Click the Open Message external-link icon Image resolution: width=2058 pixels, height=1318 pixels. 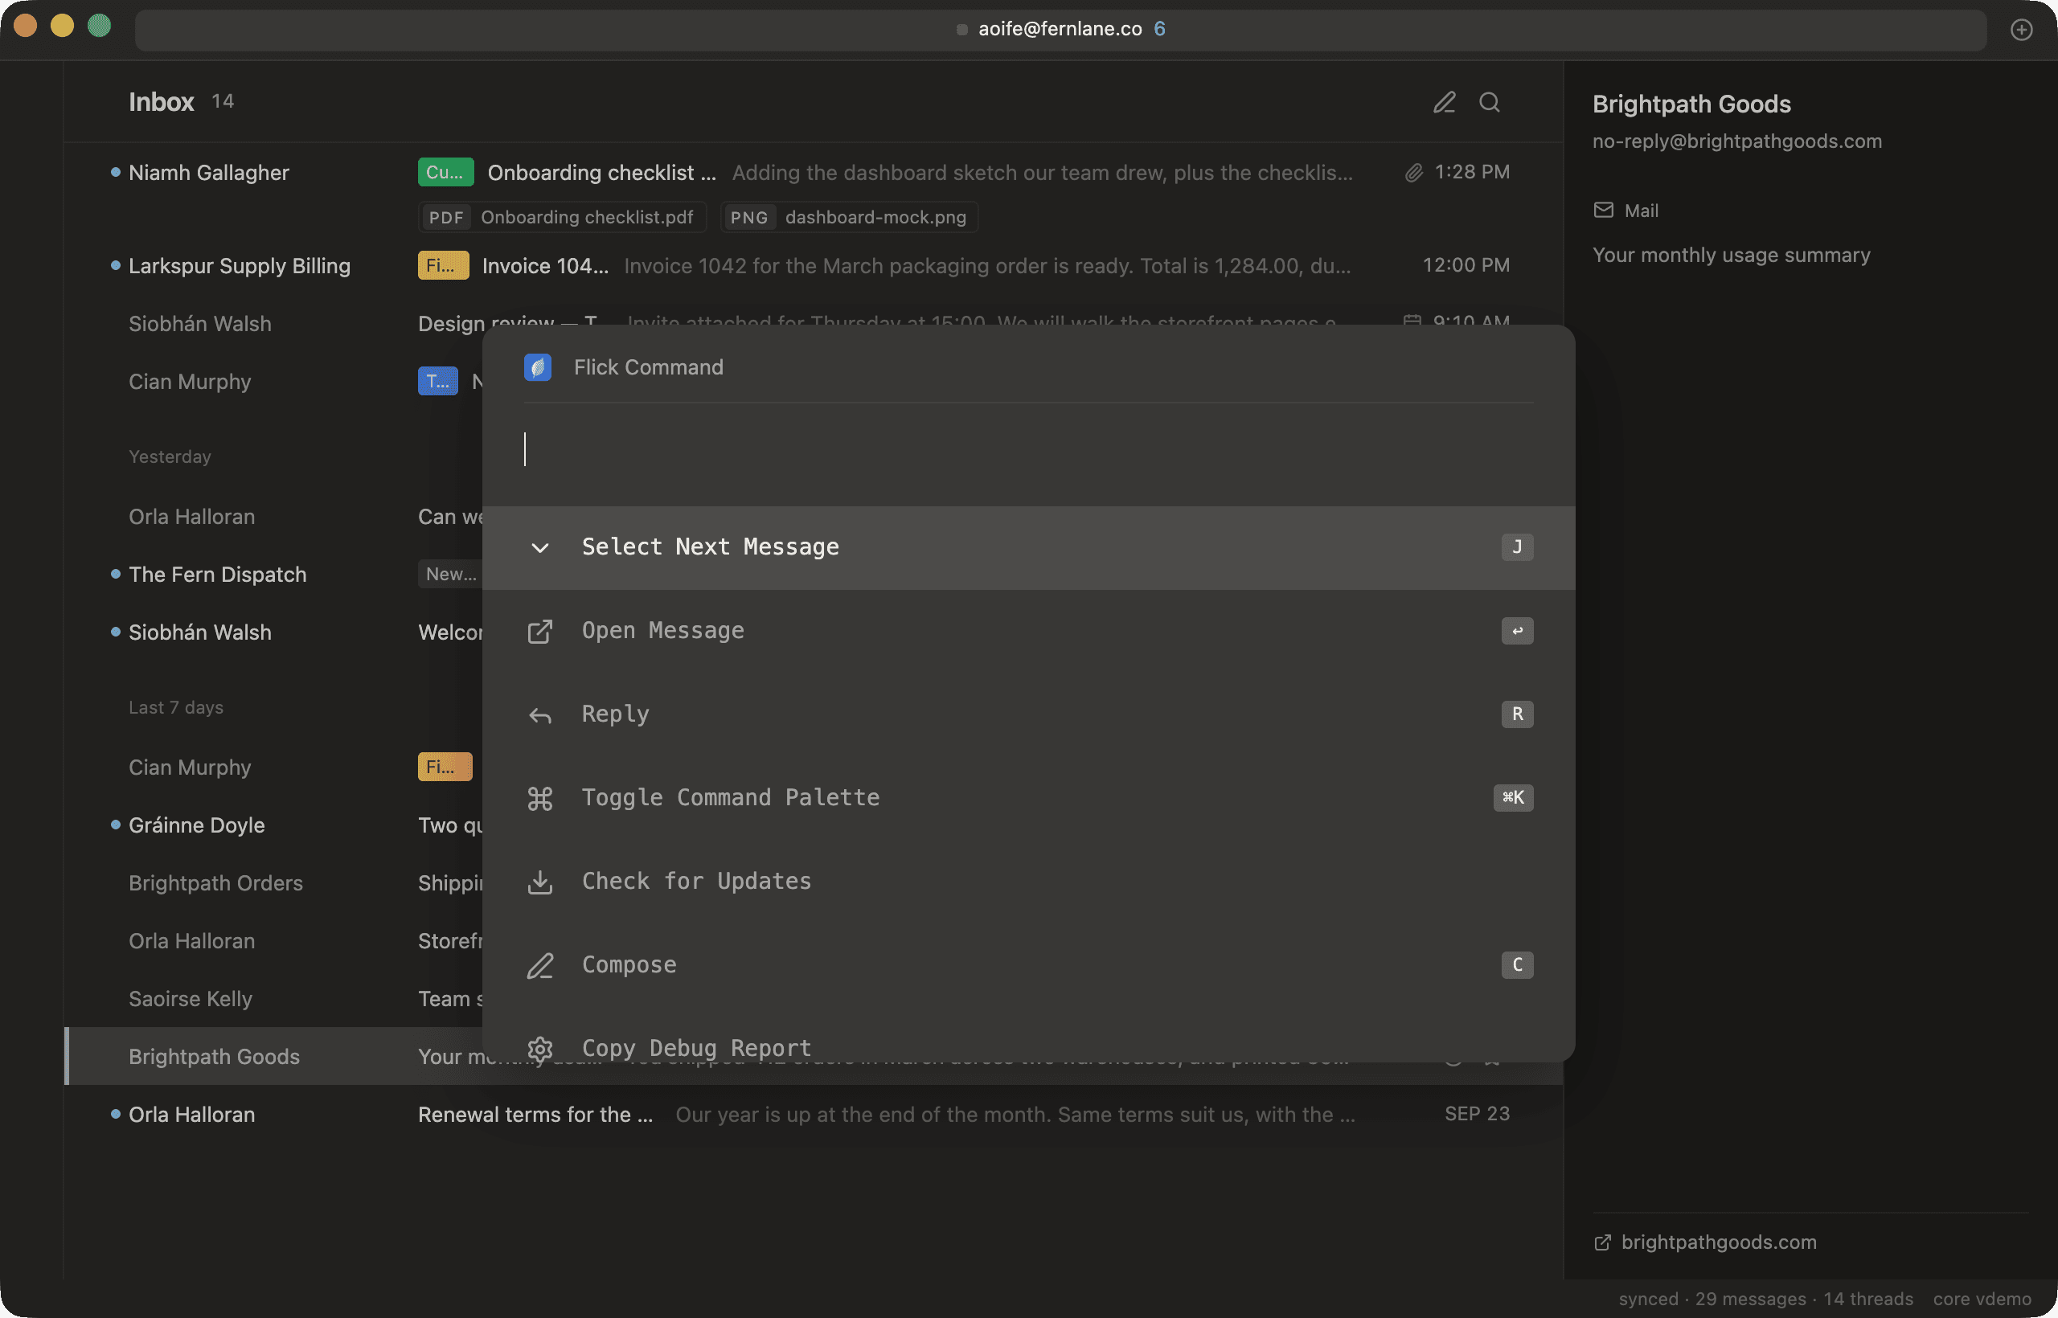(x=539, y=632)
